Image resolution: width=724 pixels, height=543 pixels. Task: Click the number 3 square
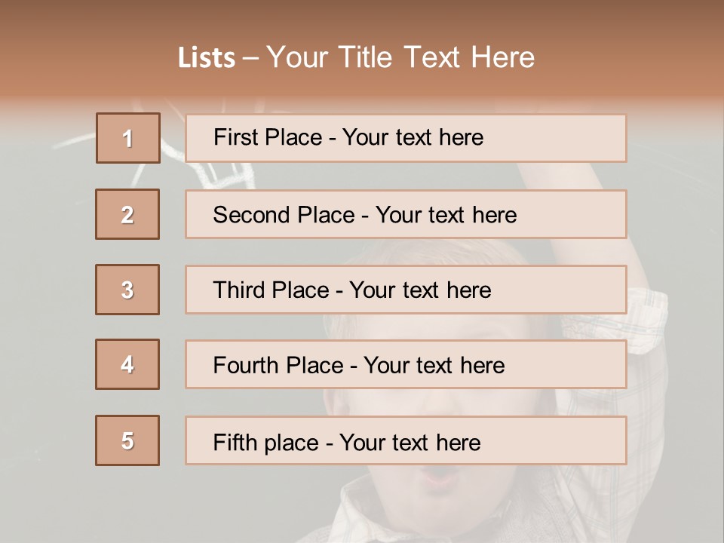(x=127, y=290)
